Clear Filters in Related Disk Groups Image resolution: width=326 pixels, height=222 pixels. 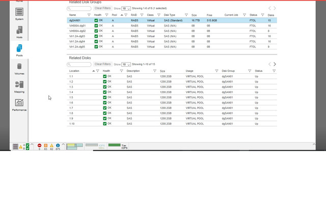[102, 8]
